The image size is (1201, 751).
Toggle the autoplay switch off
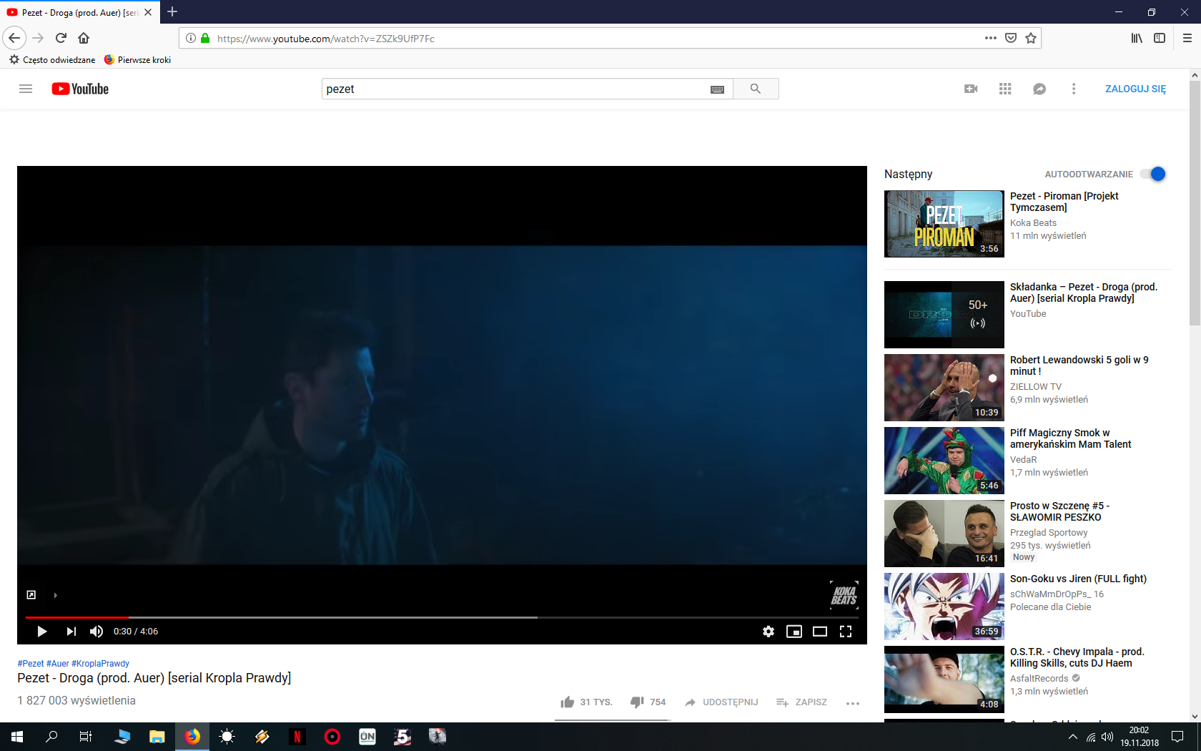(x=1153, y=174)
